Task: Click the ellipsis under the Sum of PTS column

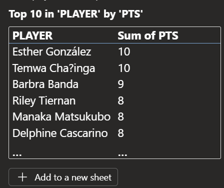Action: pyautogui.click(x=122, y=155)
